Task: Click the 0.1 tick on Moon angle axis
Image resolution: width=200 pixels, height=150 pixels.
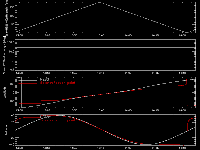Action: (12, 70)
